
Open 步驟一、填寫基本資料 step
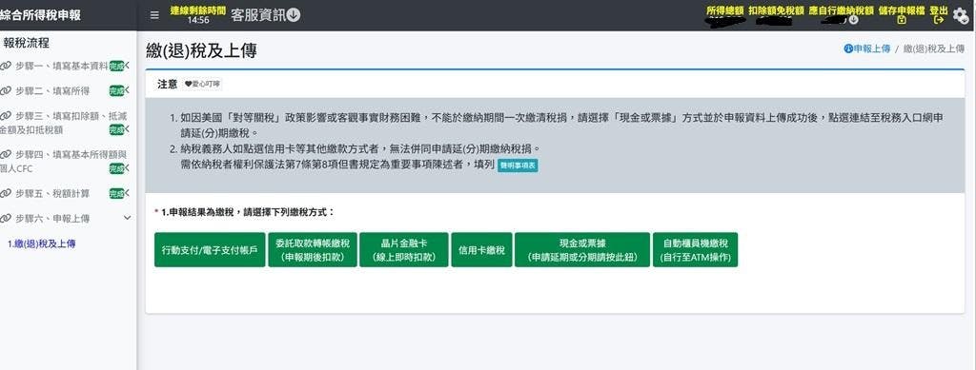pos(62,66)
